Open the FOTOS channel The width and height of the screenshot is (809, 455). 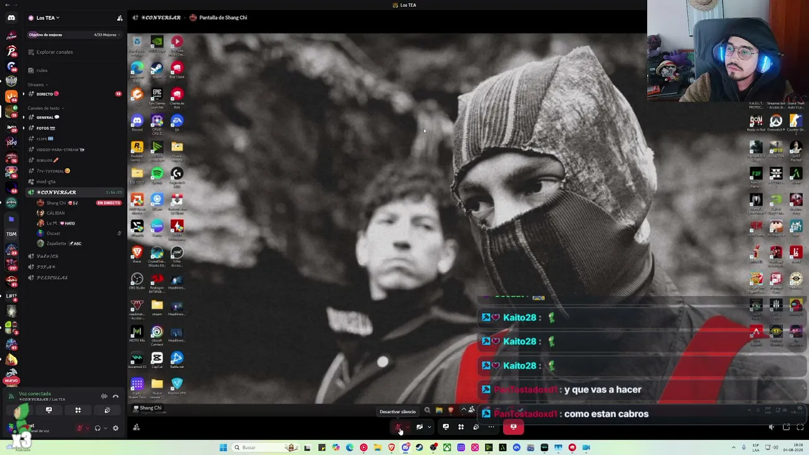[x=74, y=128]
